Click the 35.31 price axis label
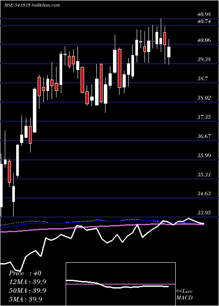 pos(204,174)
